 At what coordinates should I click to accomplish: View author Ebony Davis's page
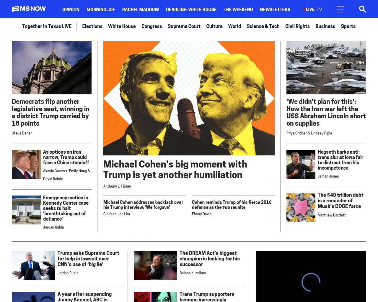tap(202, 214)
